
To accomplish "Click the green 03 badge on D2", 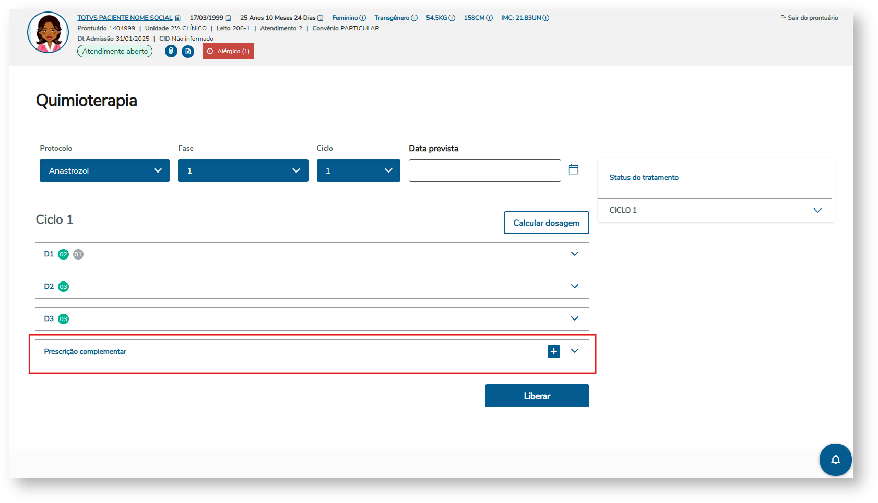I will [64, 287].
